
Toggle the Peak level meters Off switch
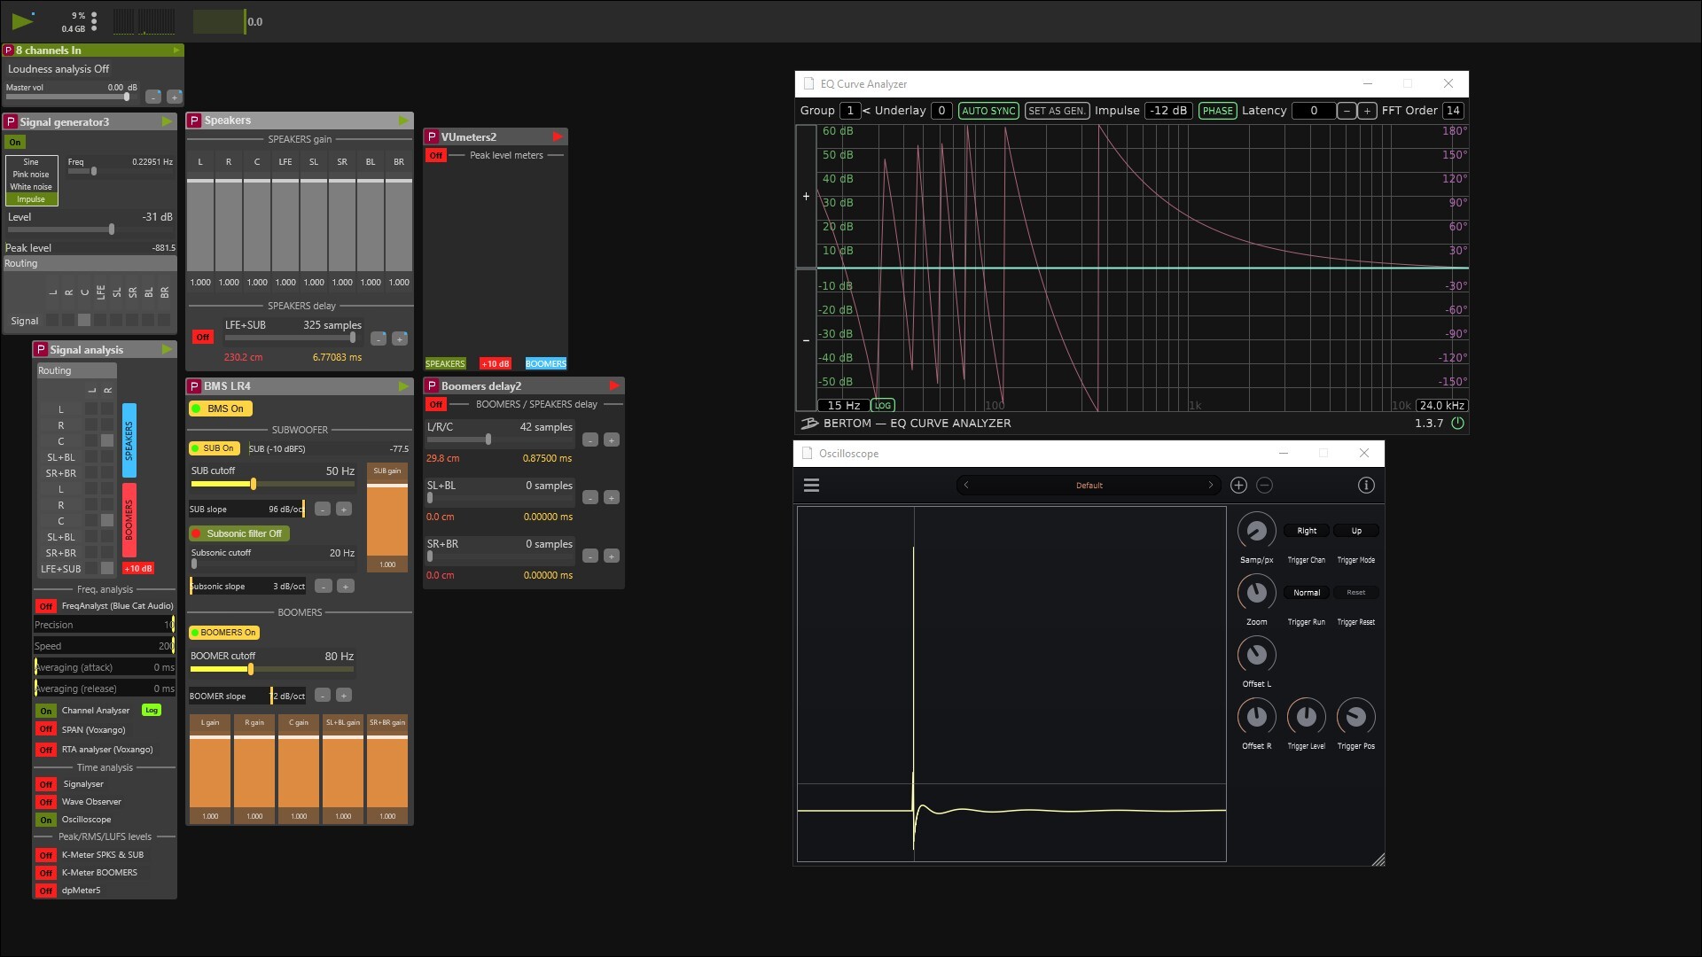tap(435, 155)
